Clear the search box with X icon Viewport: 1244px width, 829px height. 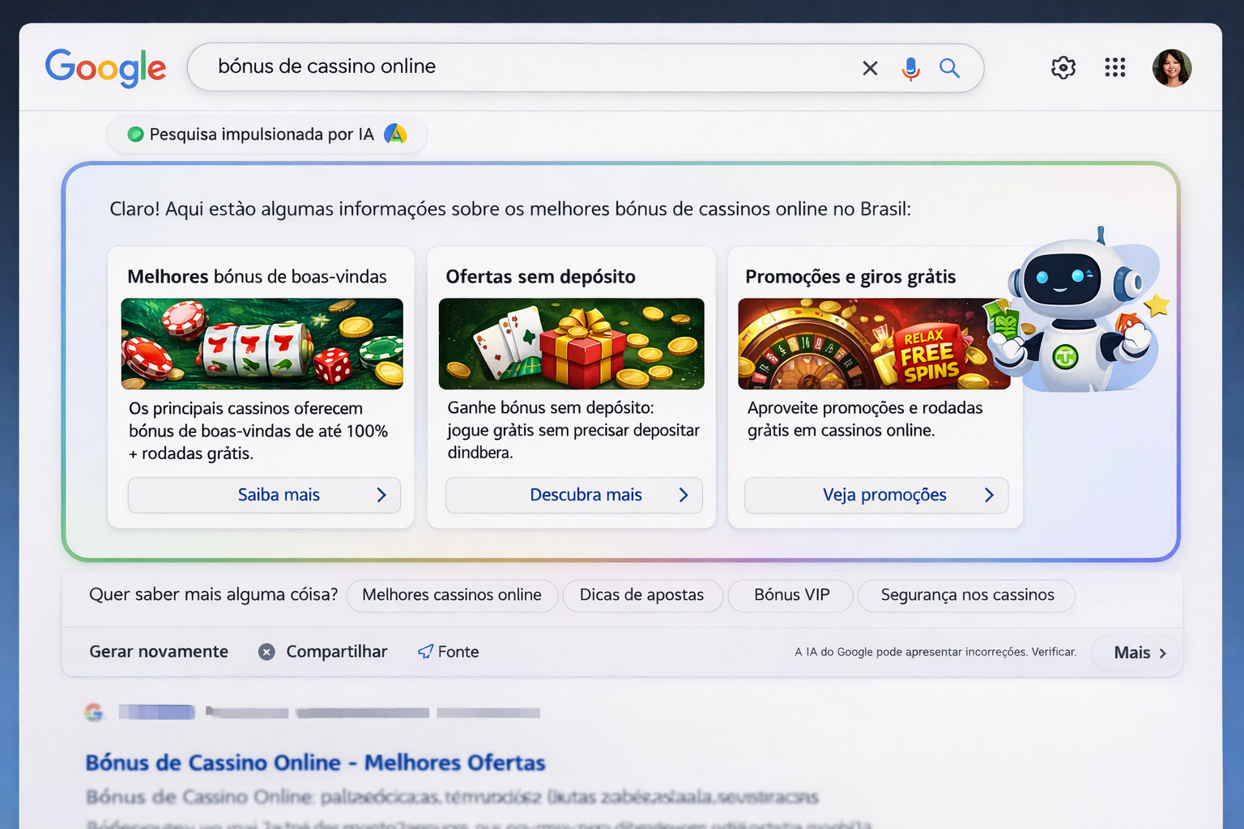870,68
